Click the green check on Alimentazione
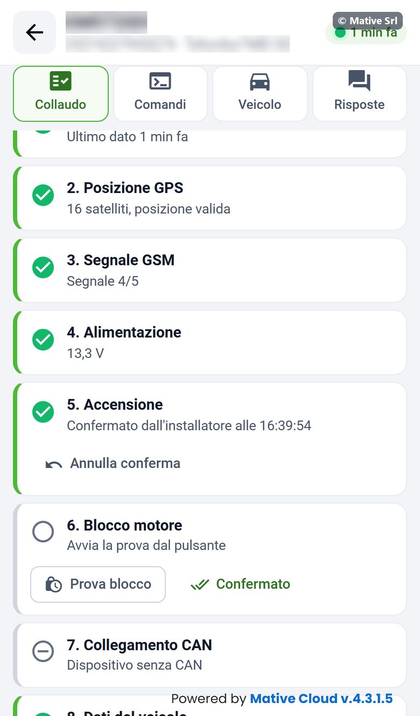420x716 pixels. click(43, 340)
